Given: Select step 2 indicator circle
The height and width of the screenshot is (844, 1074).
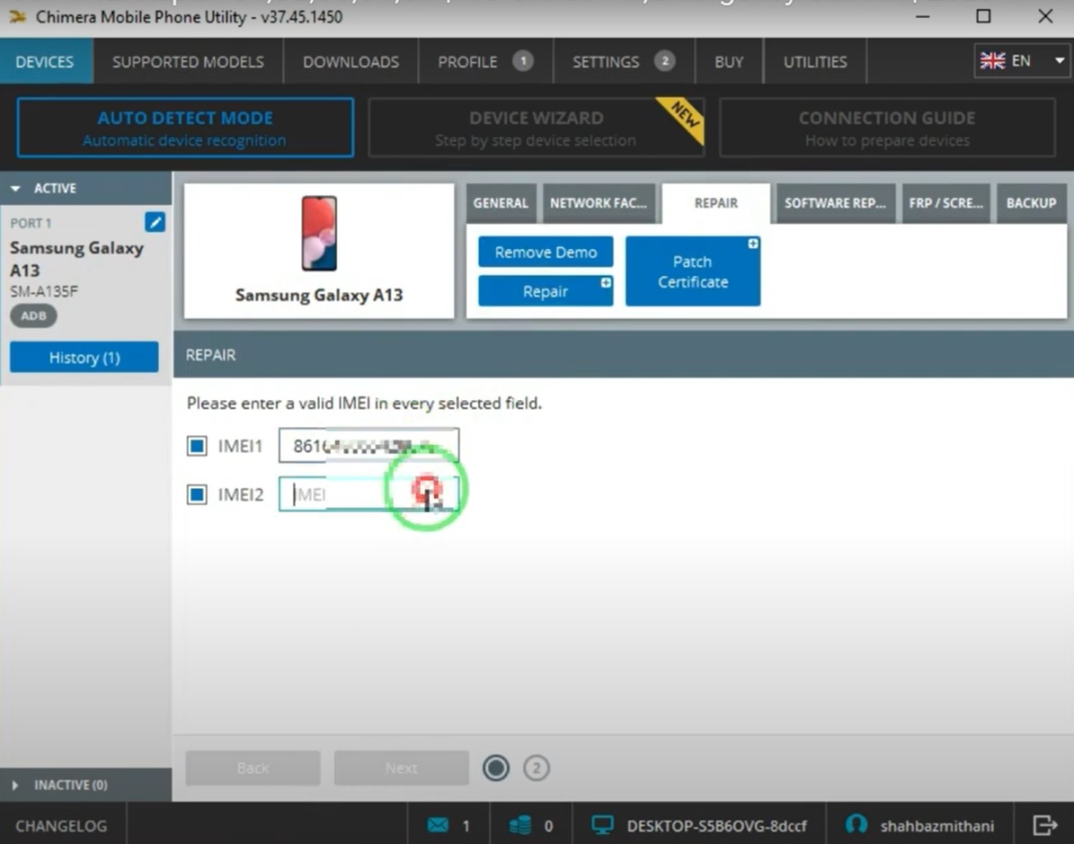Looking at the screenshot, I should (x=537, y=768).
